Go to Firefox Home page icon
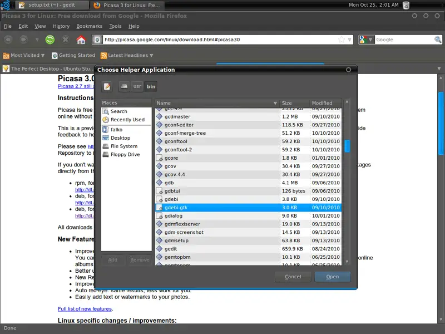 81,40
